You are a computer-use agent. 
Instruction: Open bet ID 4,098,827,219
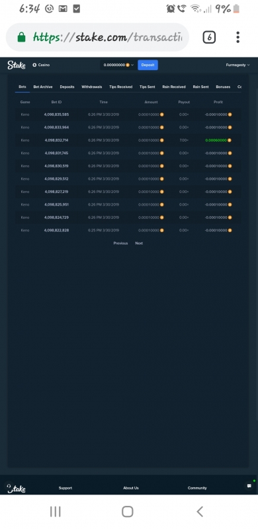pyautogui.click(x=56, y=192)
